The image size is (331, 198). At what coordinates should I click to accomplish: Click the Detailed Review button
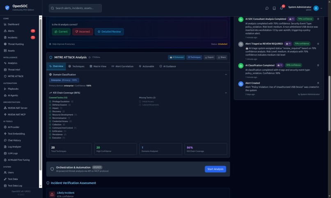(109, 32)
